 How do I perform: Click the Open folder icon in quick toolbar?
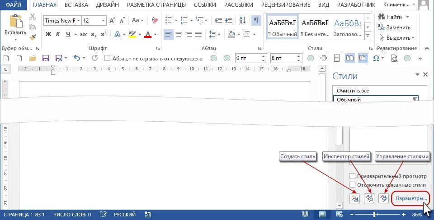pyautogui.click(x=33, y=58)
